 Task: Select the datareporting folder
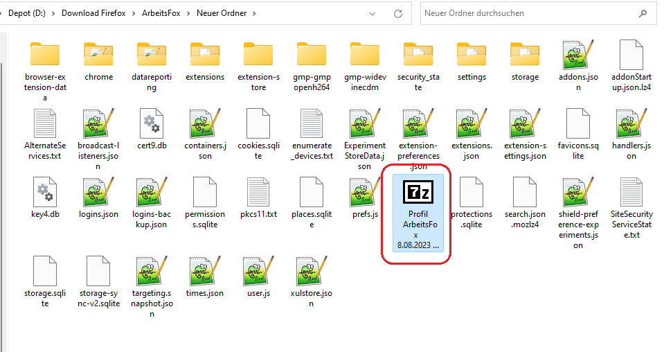coord(152,67)
